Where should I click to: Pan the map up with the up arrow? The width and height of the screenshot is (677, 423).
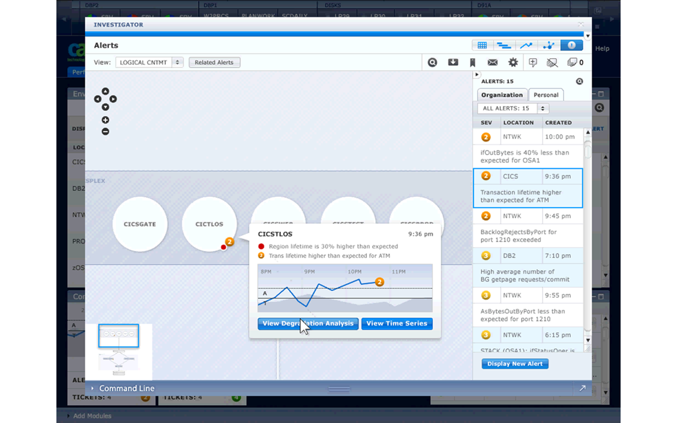coord(105,91)
